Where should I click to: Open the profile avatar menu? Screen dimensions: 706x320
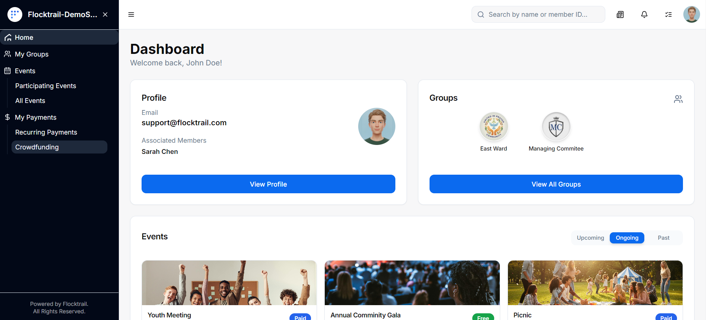tap(691, 14)
